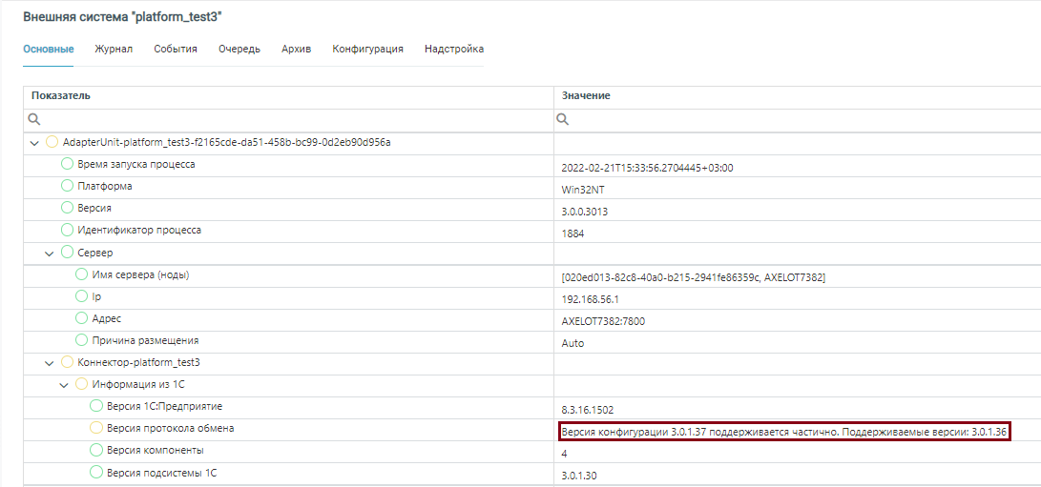
Task: Click status circle beside Версия протокола обмена
Action: [96, 428]
